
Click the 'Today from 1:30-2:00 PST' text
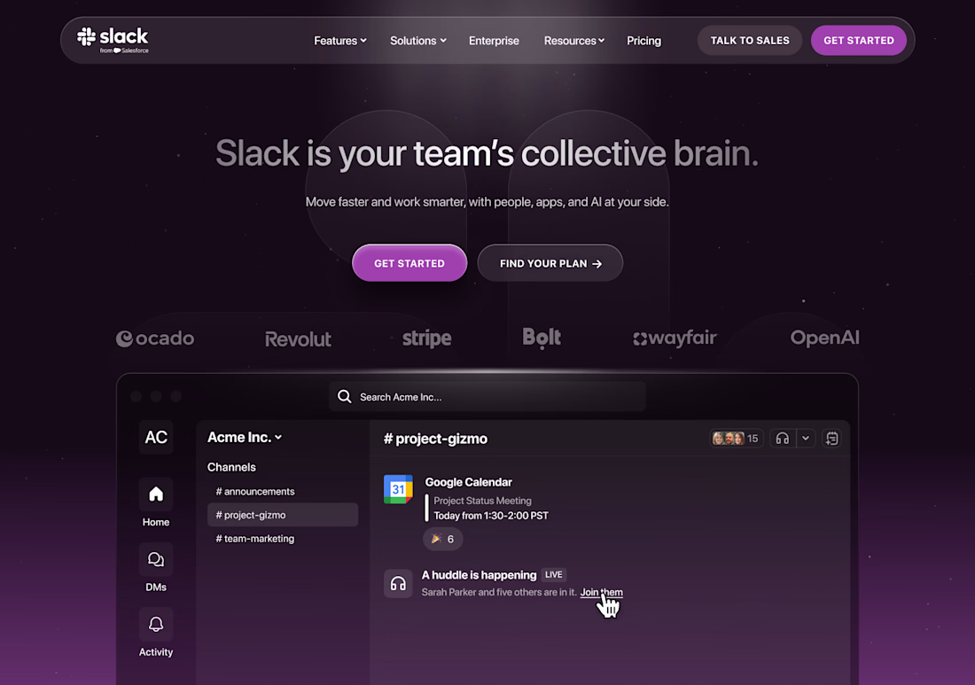(x=491, y=516)
